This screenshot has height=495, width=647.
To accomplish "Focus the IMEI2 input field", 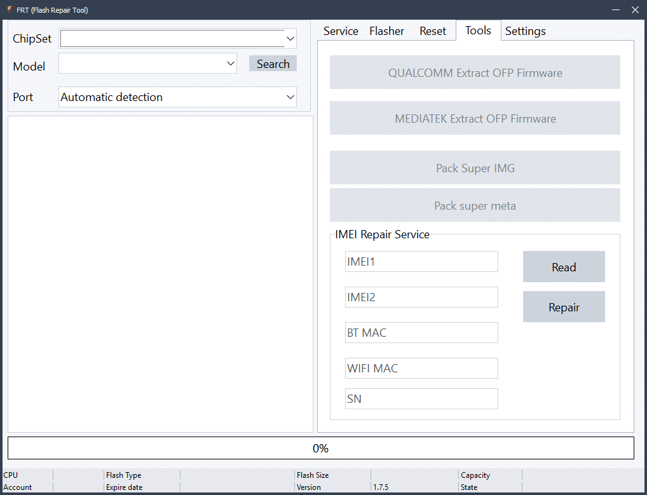I will [x=421, y=297].
